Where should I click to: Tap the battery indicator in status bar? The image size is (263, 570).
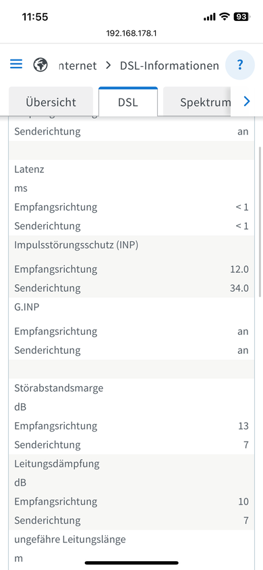(242, 16)
